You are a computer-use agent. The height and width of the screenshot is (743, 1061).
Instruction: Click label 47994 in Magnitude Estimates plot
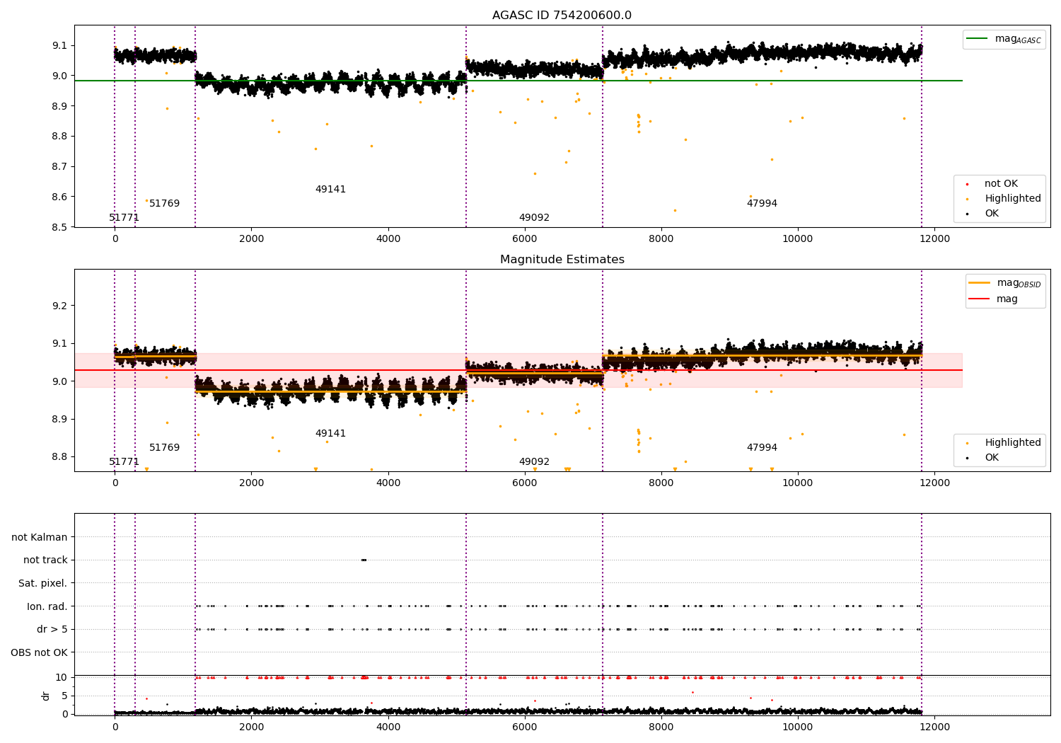tap(762, 448)
